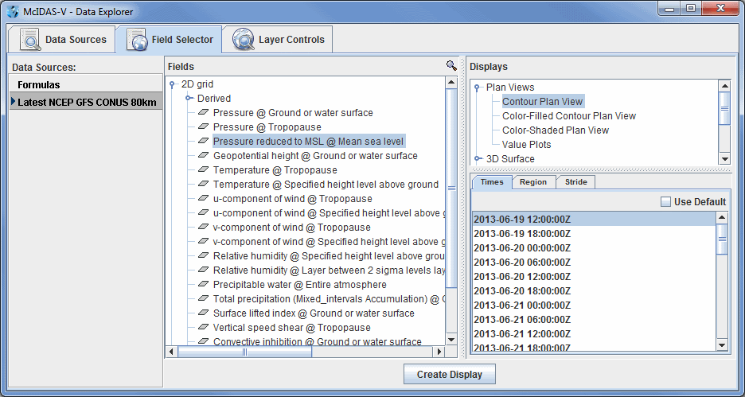This screenshot has height=397, width=745.
Task: Select Temperature @ Specified height level field
Action: [326, 185]
